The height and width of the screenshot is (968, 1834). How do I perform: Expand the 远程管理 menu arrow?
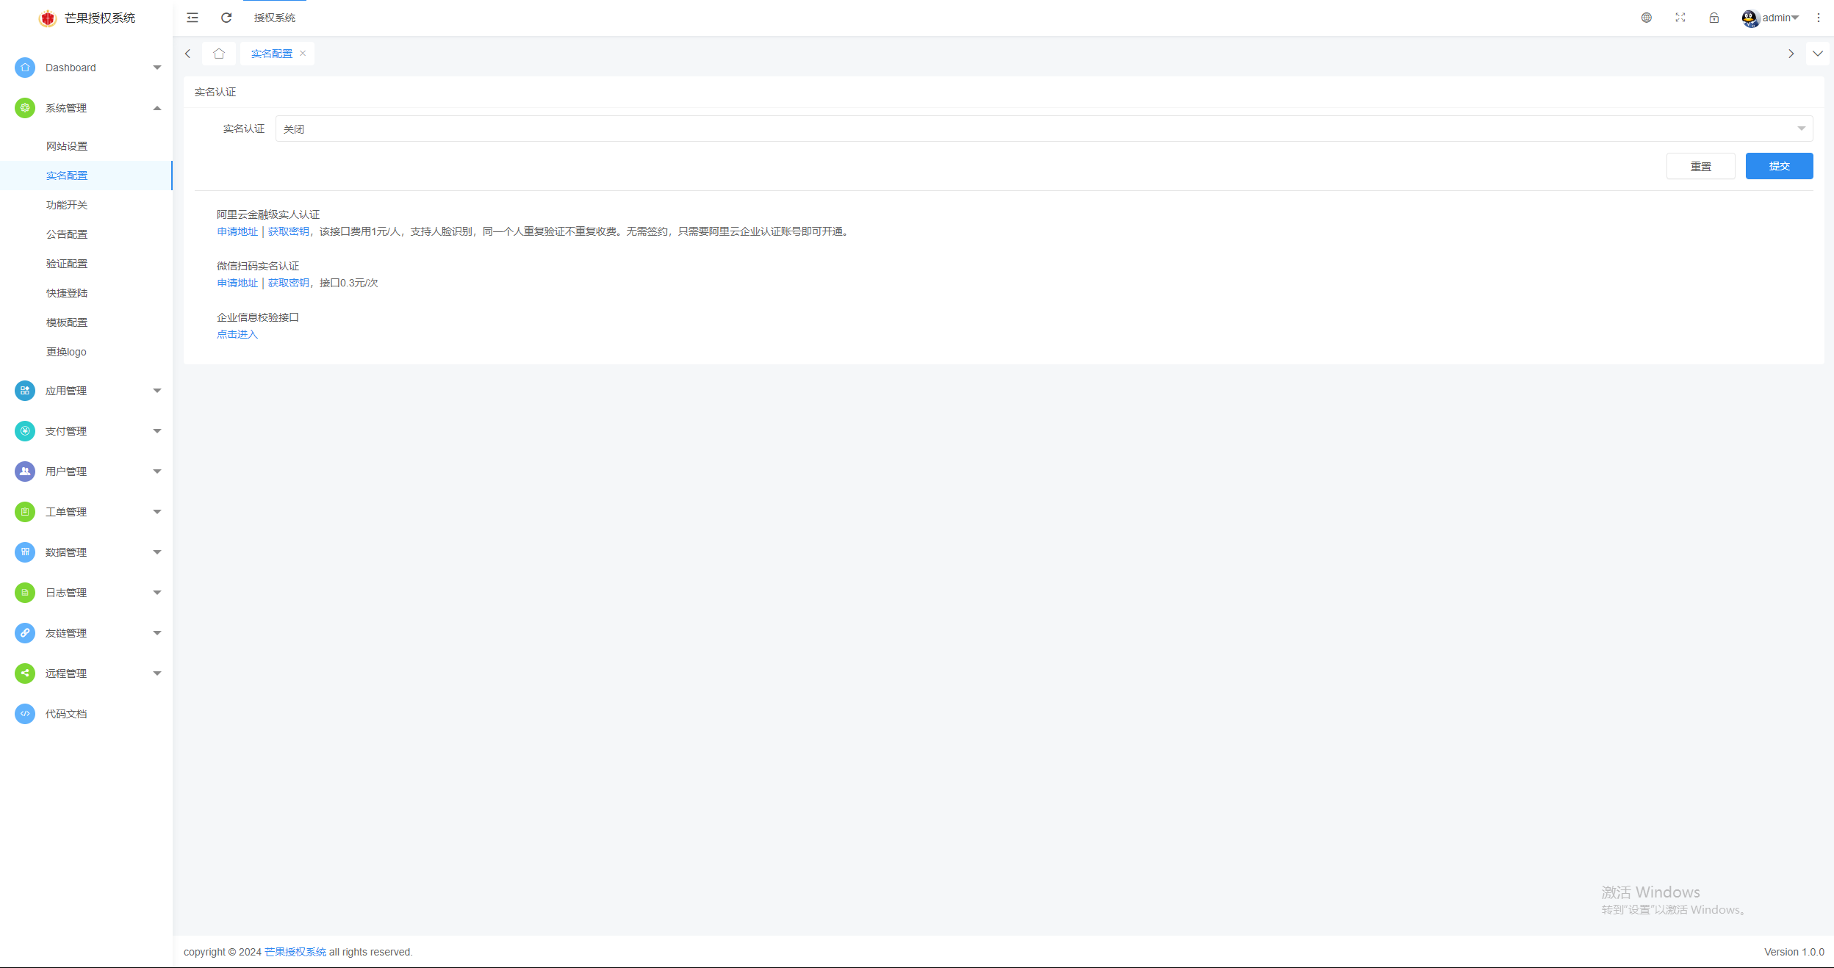click(x=157, y=673)
